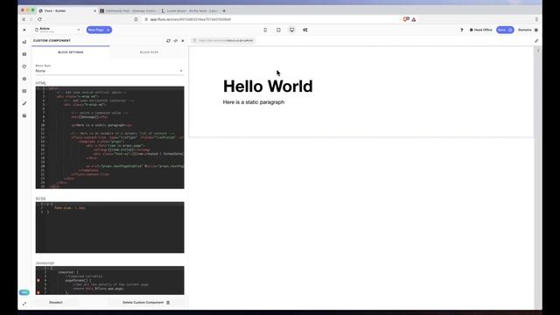Click inside the SCSS code editor
The width and height of the screenshot is (560, 315).
click(110, 227)
